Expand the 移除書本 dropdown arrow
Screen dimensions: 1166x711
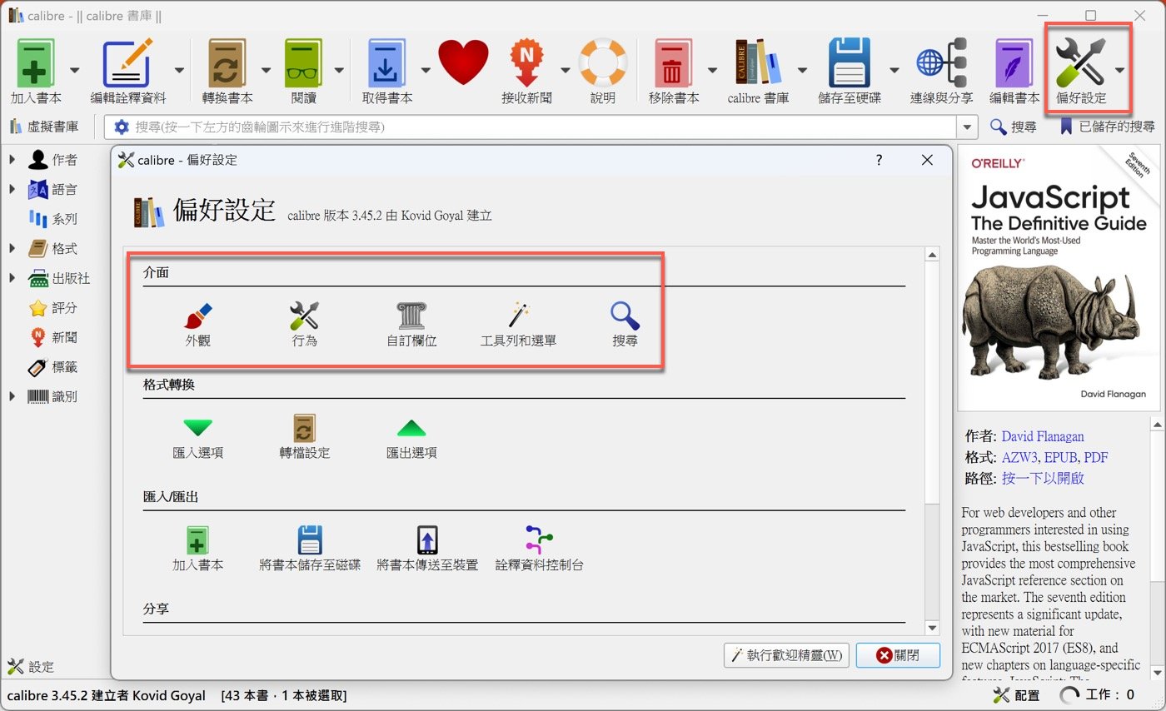[711, 70]
